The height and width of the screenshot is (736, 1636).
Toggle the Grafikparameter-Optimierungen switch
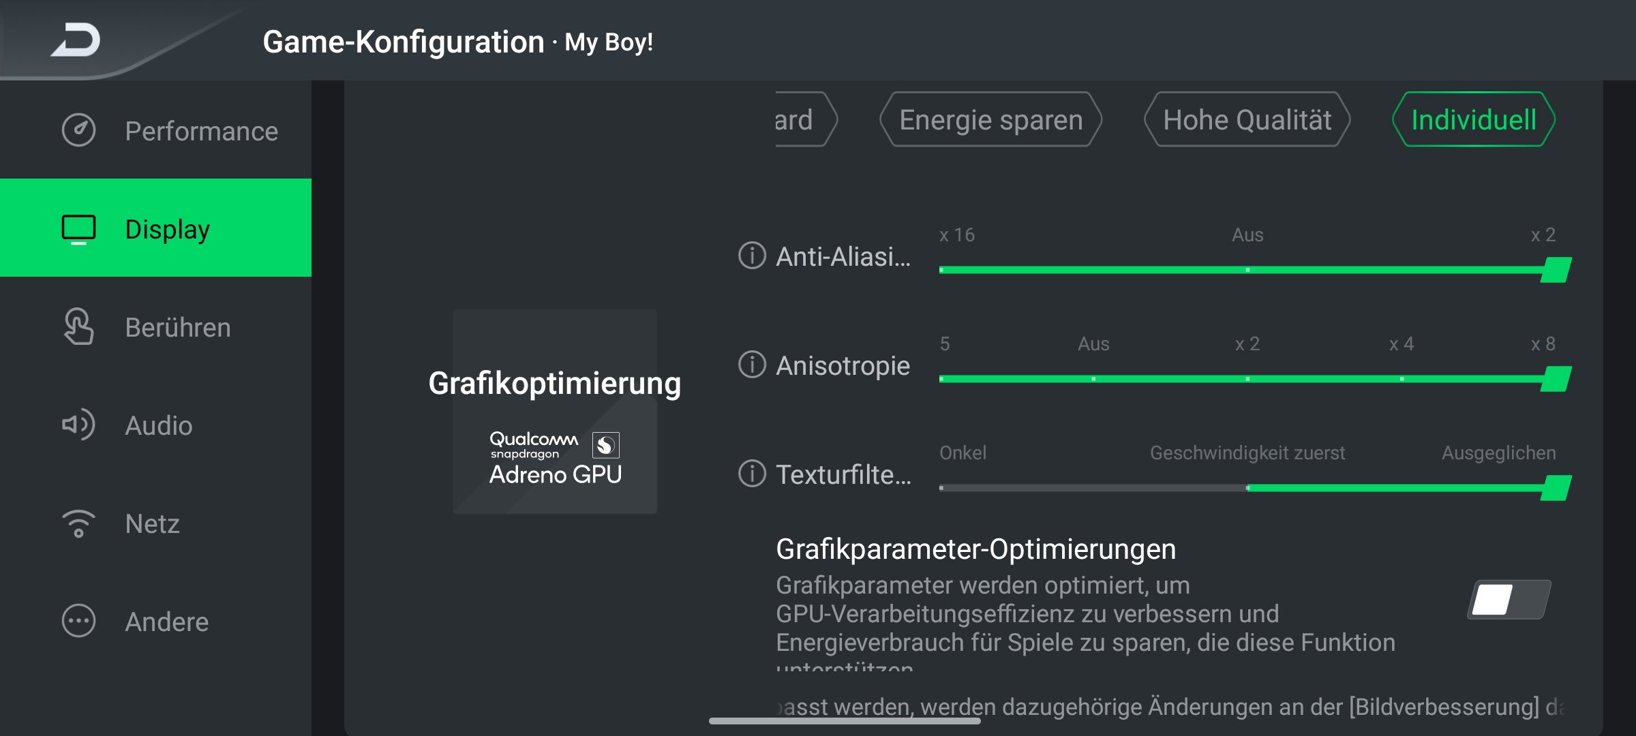tap(1509, 600)
